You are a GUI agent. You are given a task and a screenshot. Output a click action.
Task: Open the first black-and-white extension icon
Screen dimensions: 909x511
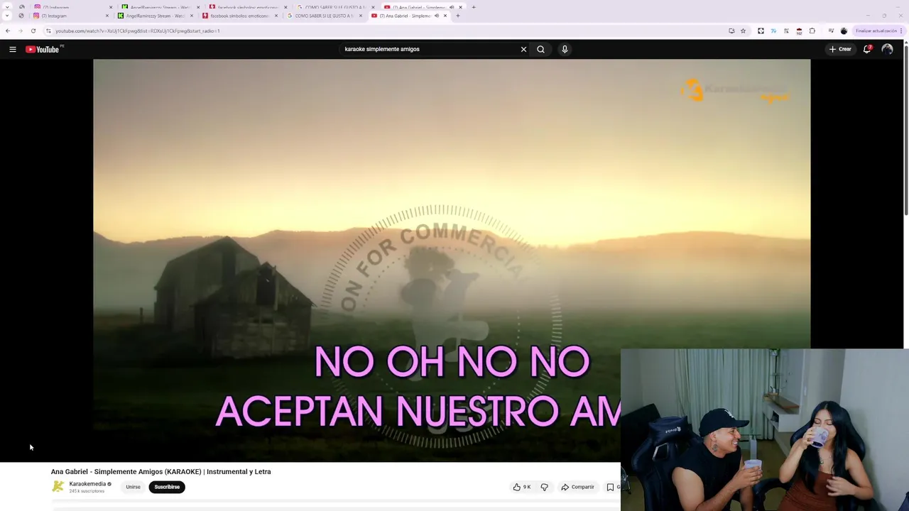point(761,31)
